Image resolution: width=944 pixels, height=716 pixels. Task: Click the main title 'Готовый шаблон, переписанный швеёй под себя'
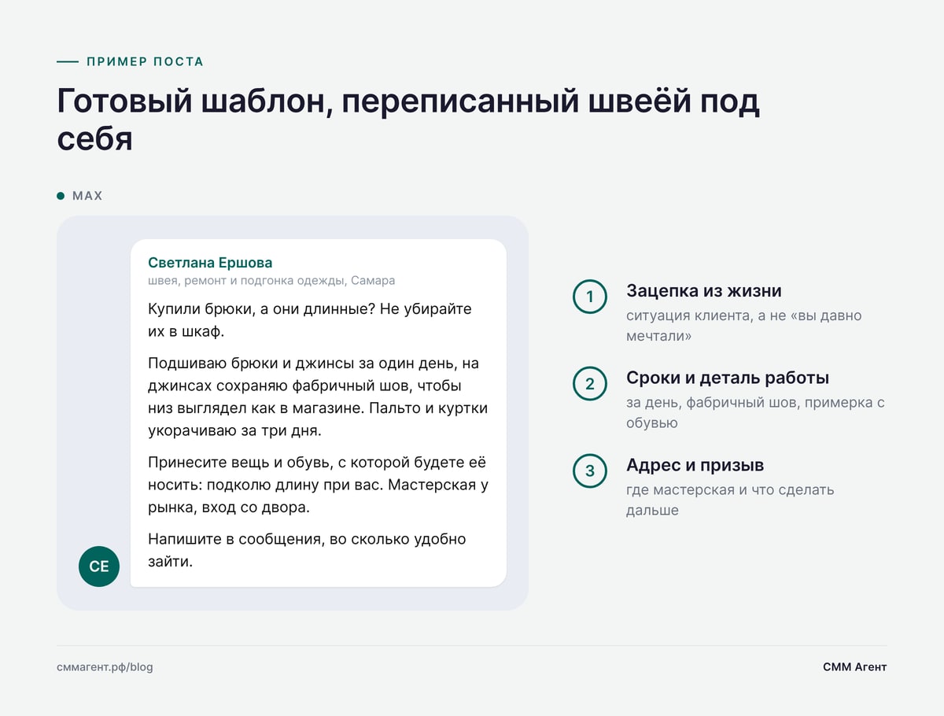[x=408, y=121]
